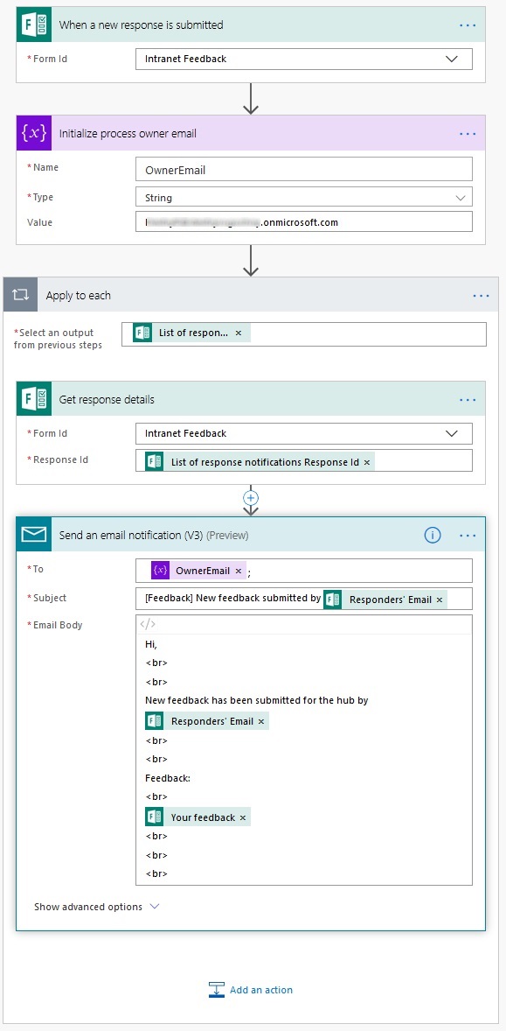Remove the Responders' Email token in Email Body
506x1031 pixels.
261,721
